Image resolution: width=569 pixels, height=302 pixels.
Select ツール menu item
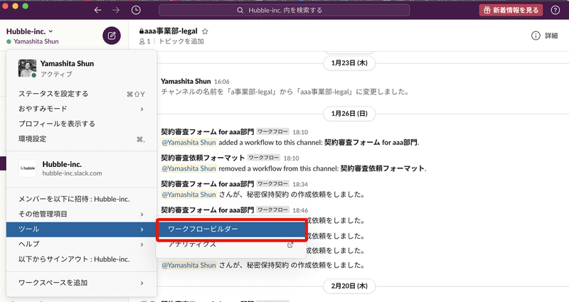coord(82,229)
